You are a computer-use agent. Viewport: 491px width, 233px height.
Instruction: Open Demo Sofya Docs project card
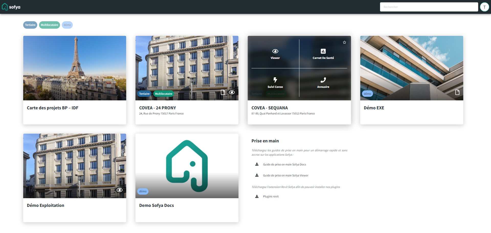187,166
